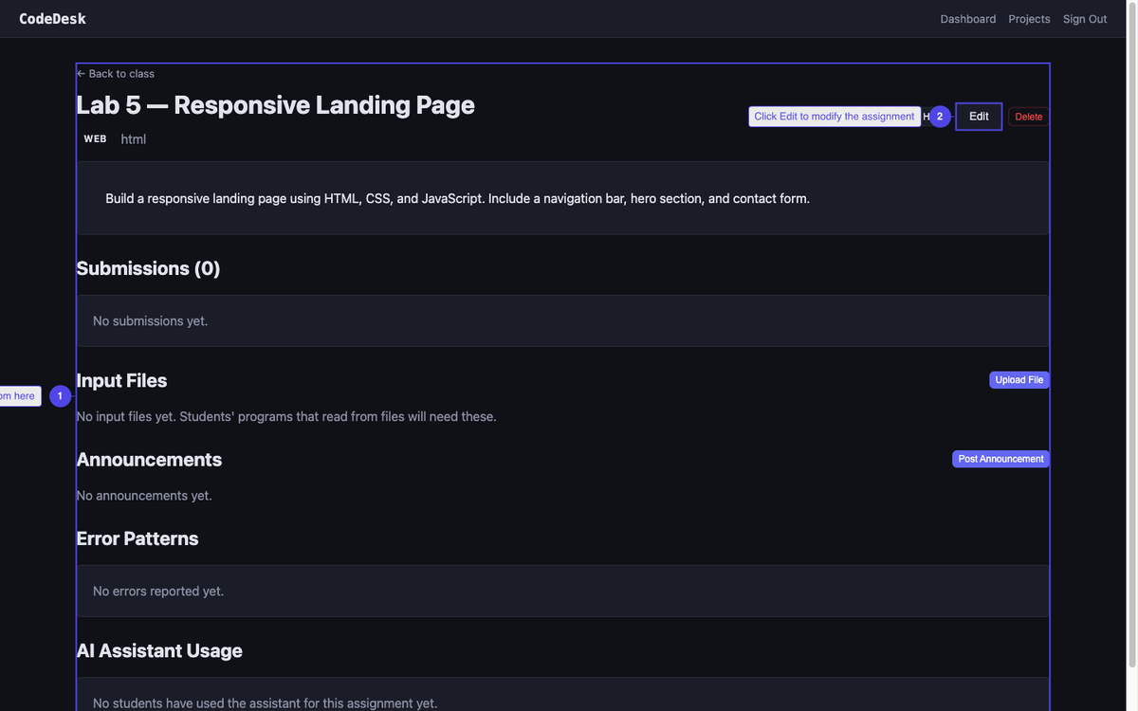Click the assignment description text box
The height and width of the screenshot is (711, 1138).
(562, 198)
